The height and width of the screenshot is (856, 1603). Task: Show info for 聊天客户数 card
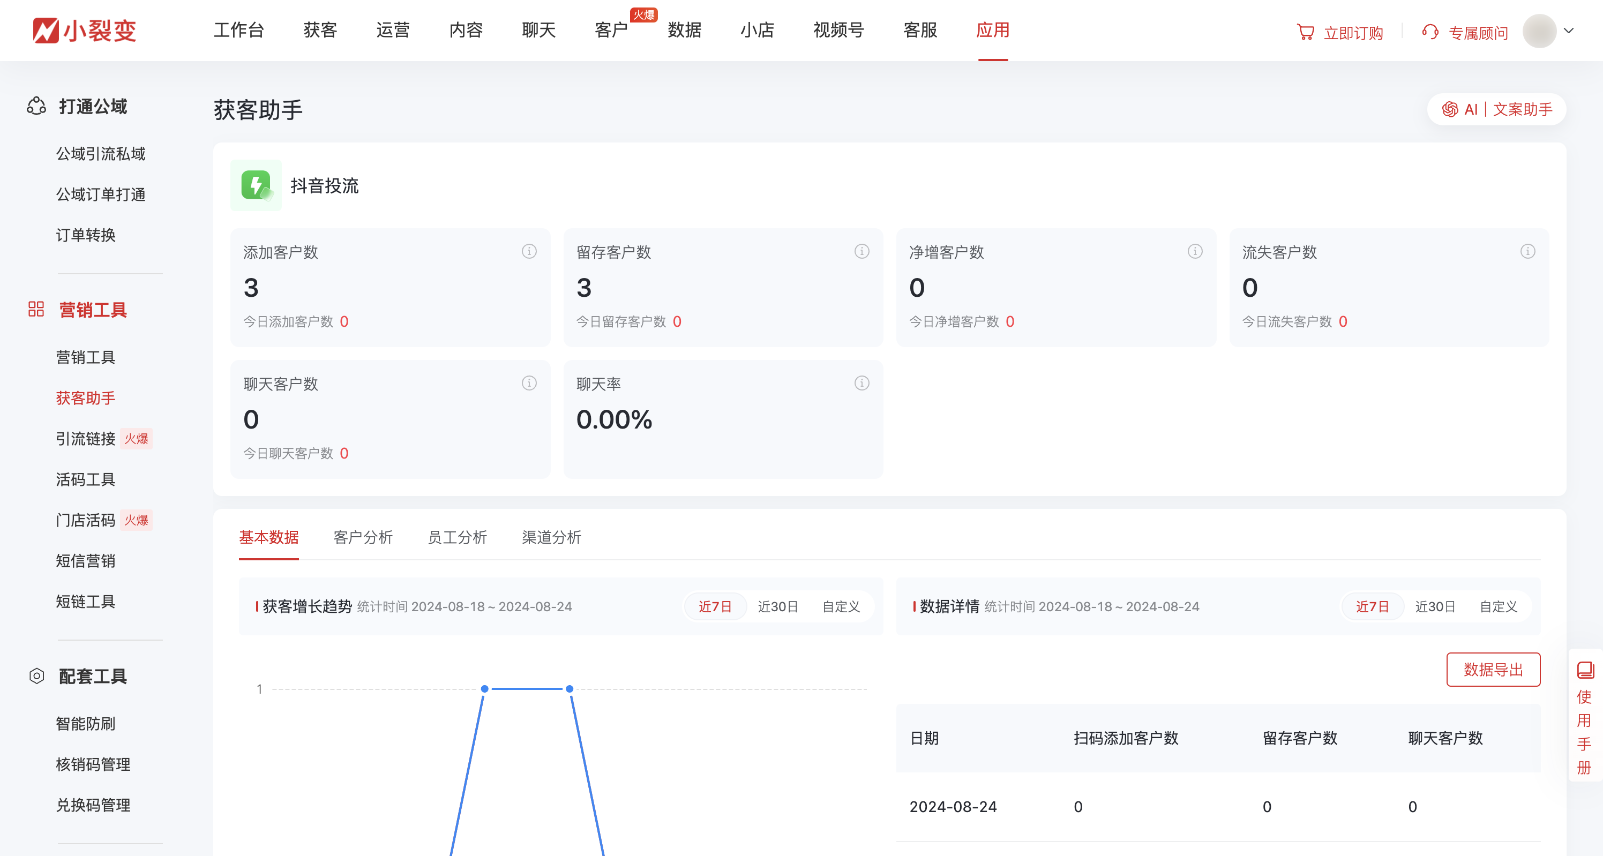point(529,383)
